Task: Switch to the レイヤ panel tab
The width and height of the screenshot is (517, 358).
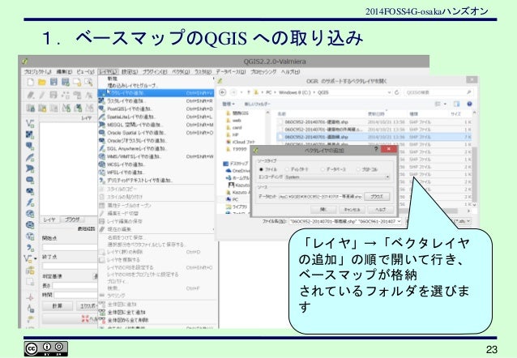Action: coord(49,219)
